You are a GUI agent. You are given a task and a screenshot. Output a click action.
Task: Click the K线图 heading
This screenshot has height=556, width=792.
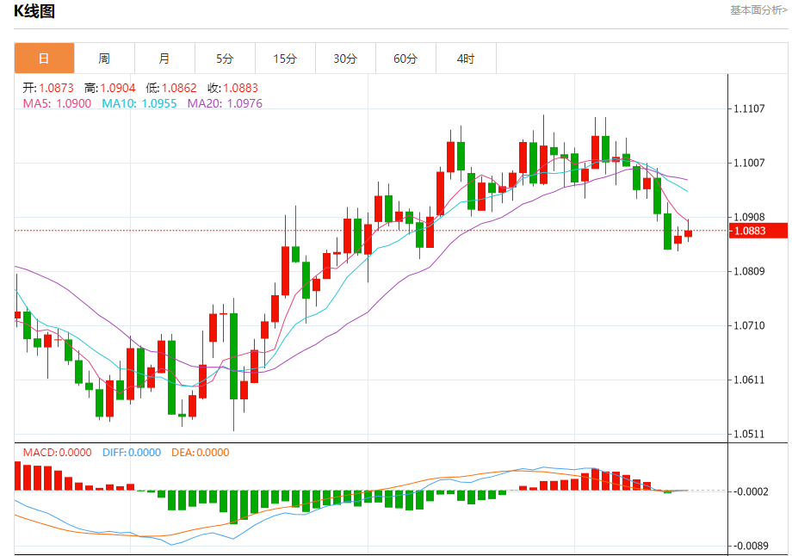(x=34, y=10)
